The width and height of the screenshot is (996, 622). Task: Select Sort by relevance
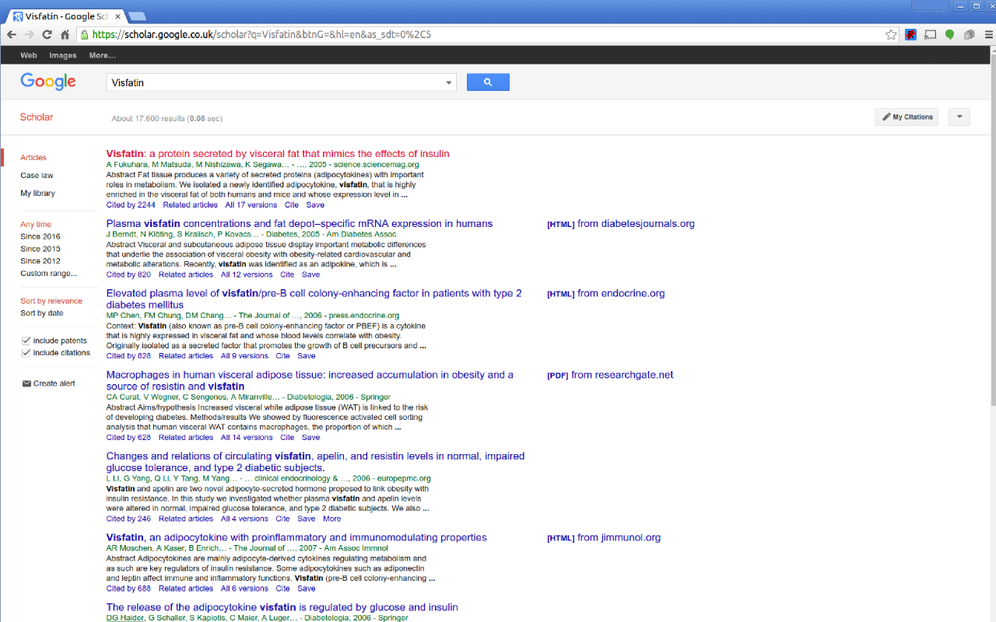pos(51,301)
